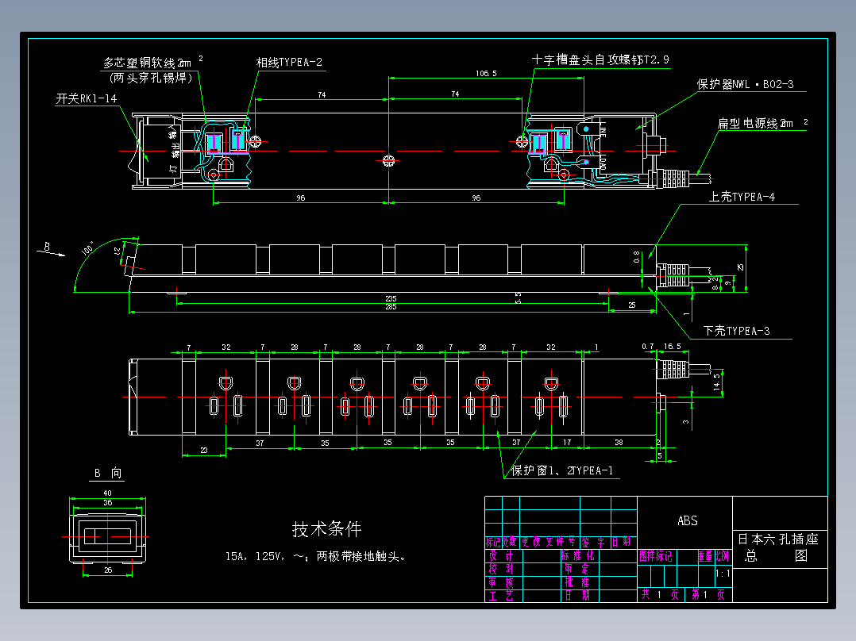This screenshot has height=641, width=856.
Task: Click the 共 1 页 page count text
Action: (659, 595)
